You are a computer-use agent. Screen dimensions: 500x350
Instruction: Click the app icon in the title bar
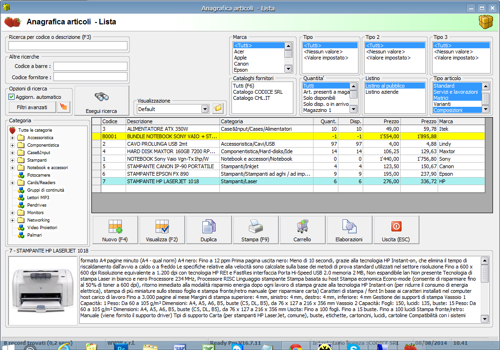coord(6,7)
